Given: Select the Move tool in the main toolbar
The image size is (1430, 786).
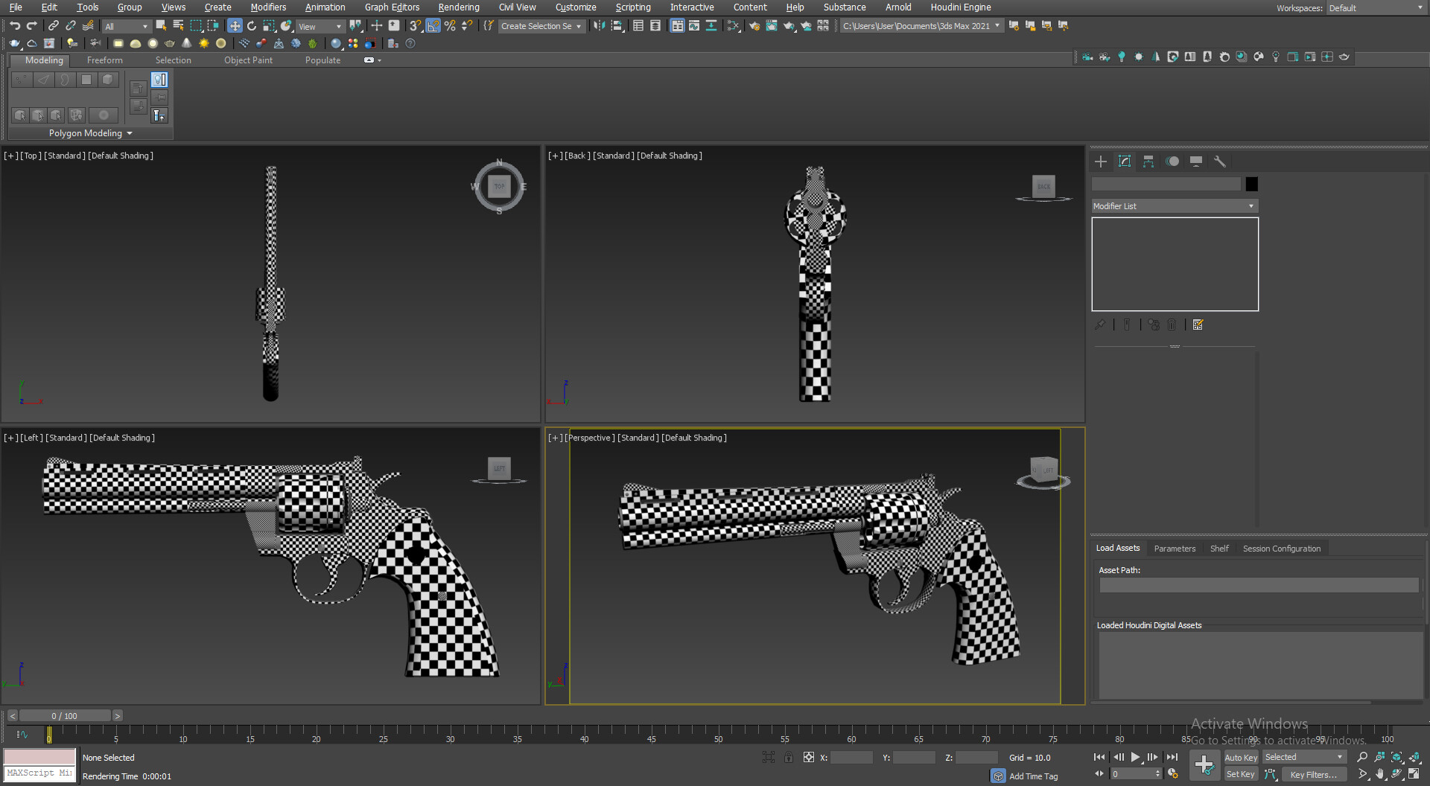Looking at the screenshot, I should pyautogui.click(x=235, y=26).
